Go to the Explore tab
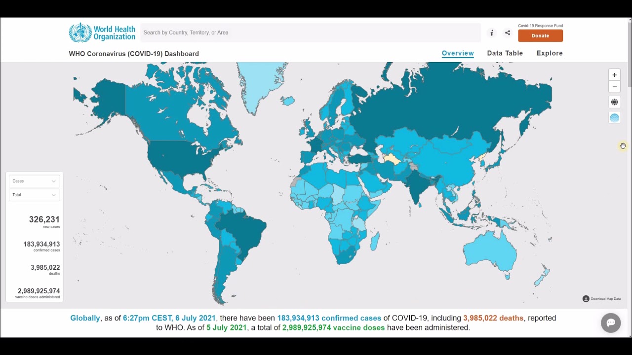The image size is (632, 355). [x=550, y=53]
